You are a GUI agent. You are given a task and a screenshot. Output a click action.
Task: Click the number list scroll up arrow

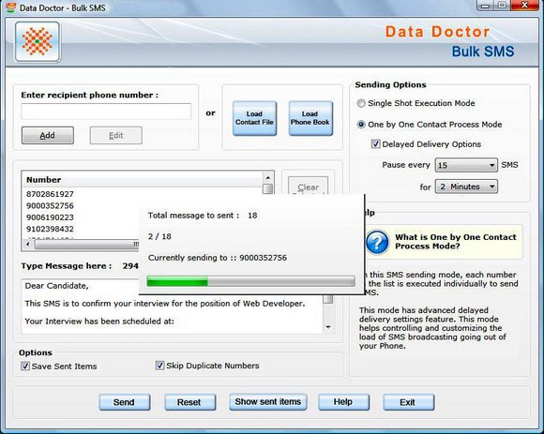(x=268, y=178)
